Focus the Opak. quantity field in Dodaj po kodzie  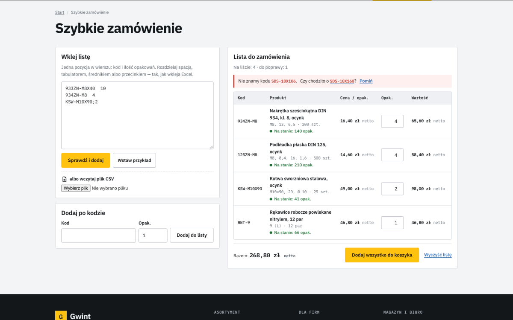(x=153, y=236)
